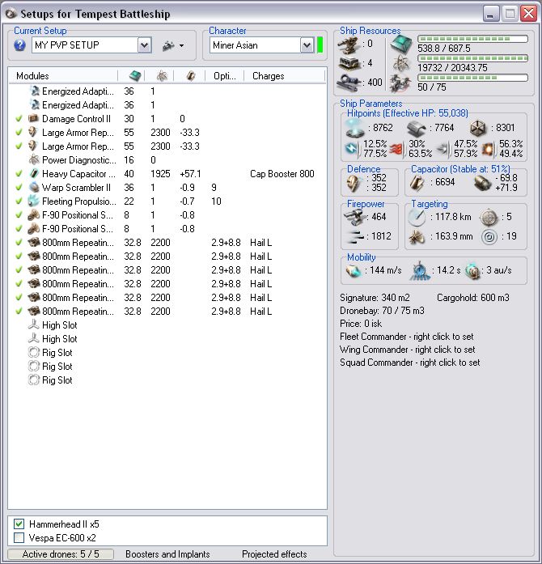Image resolution: width=542 pixels, height=564 pixels.
Task: Click the Opti... column header
Action: [x=225, y=76]
